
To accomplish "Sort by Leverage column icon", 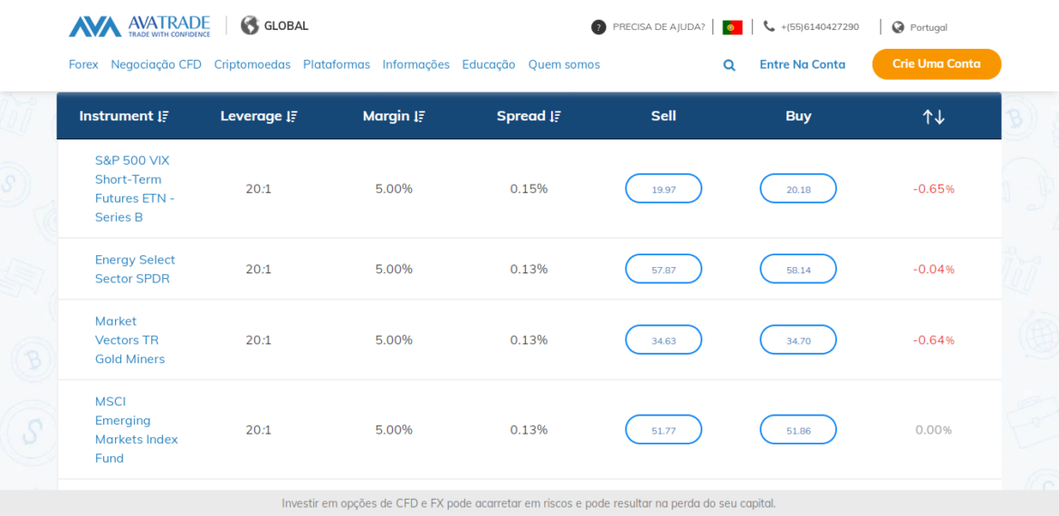I will click(x=291, y=116).
